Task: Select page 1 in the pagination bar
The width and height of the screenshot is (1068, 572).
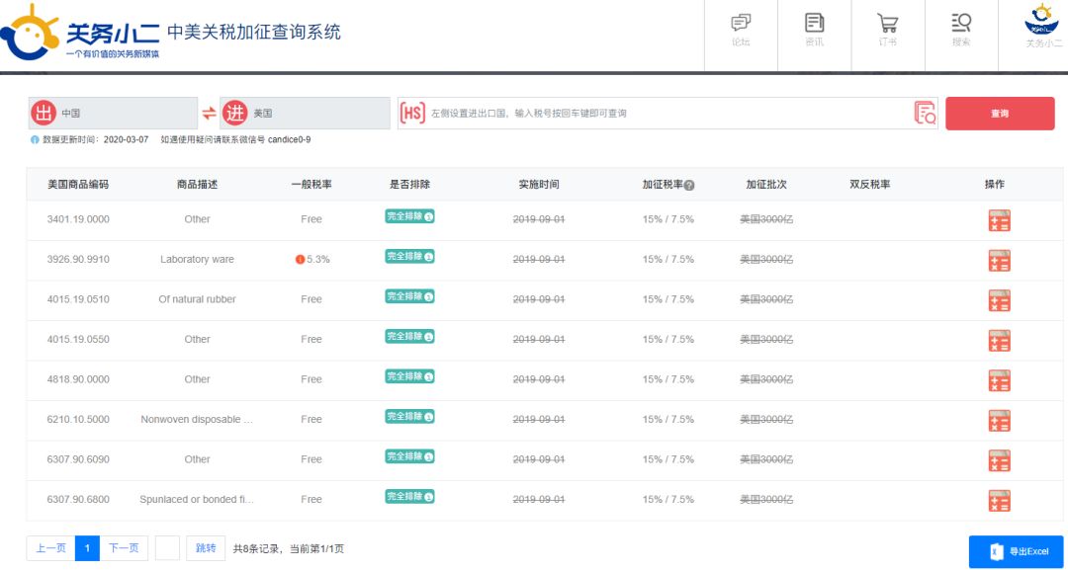Action: (x=87, y=547)
